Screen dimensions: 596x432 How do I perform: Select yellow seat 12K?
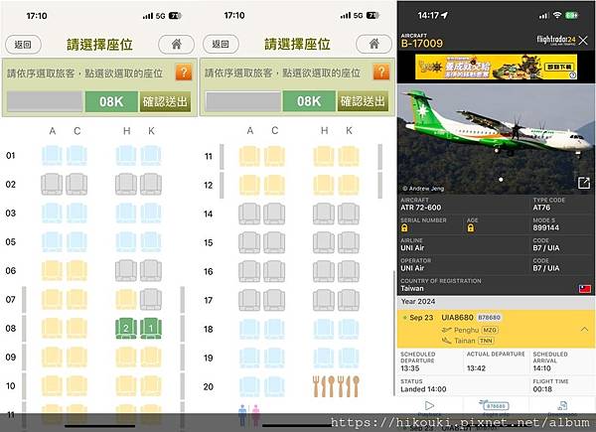coord(349,185)
